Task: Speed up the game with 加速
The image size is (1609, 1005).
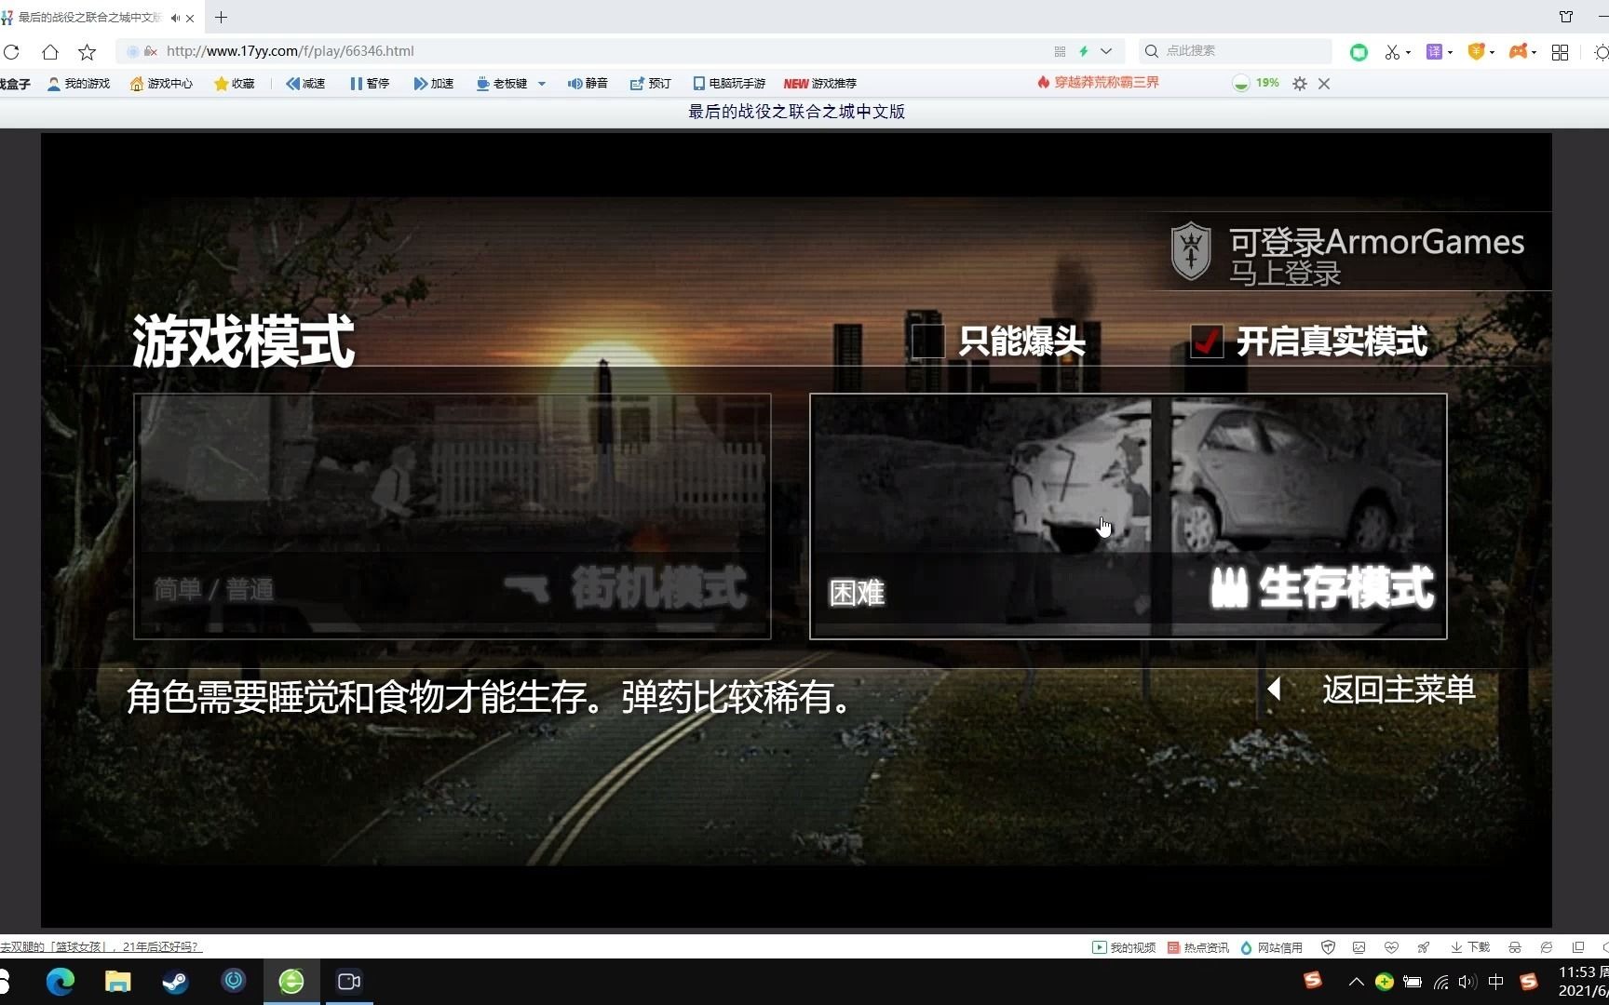Action: [434, 84]
